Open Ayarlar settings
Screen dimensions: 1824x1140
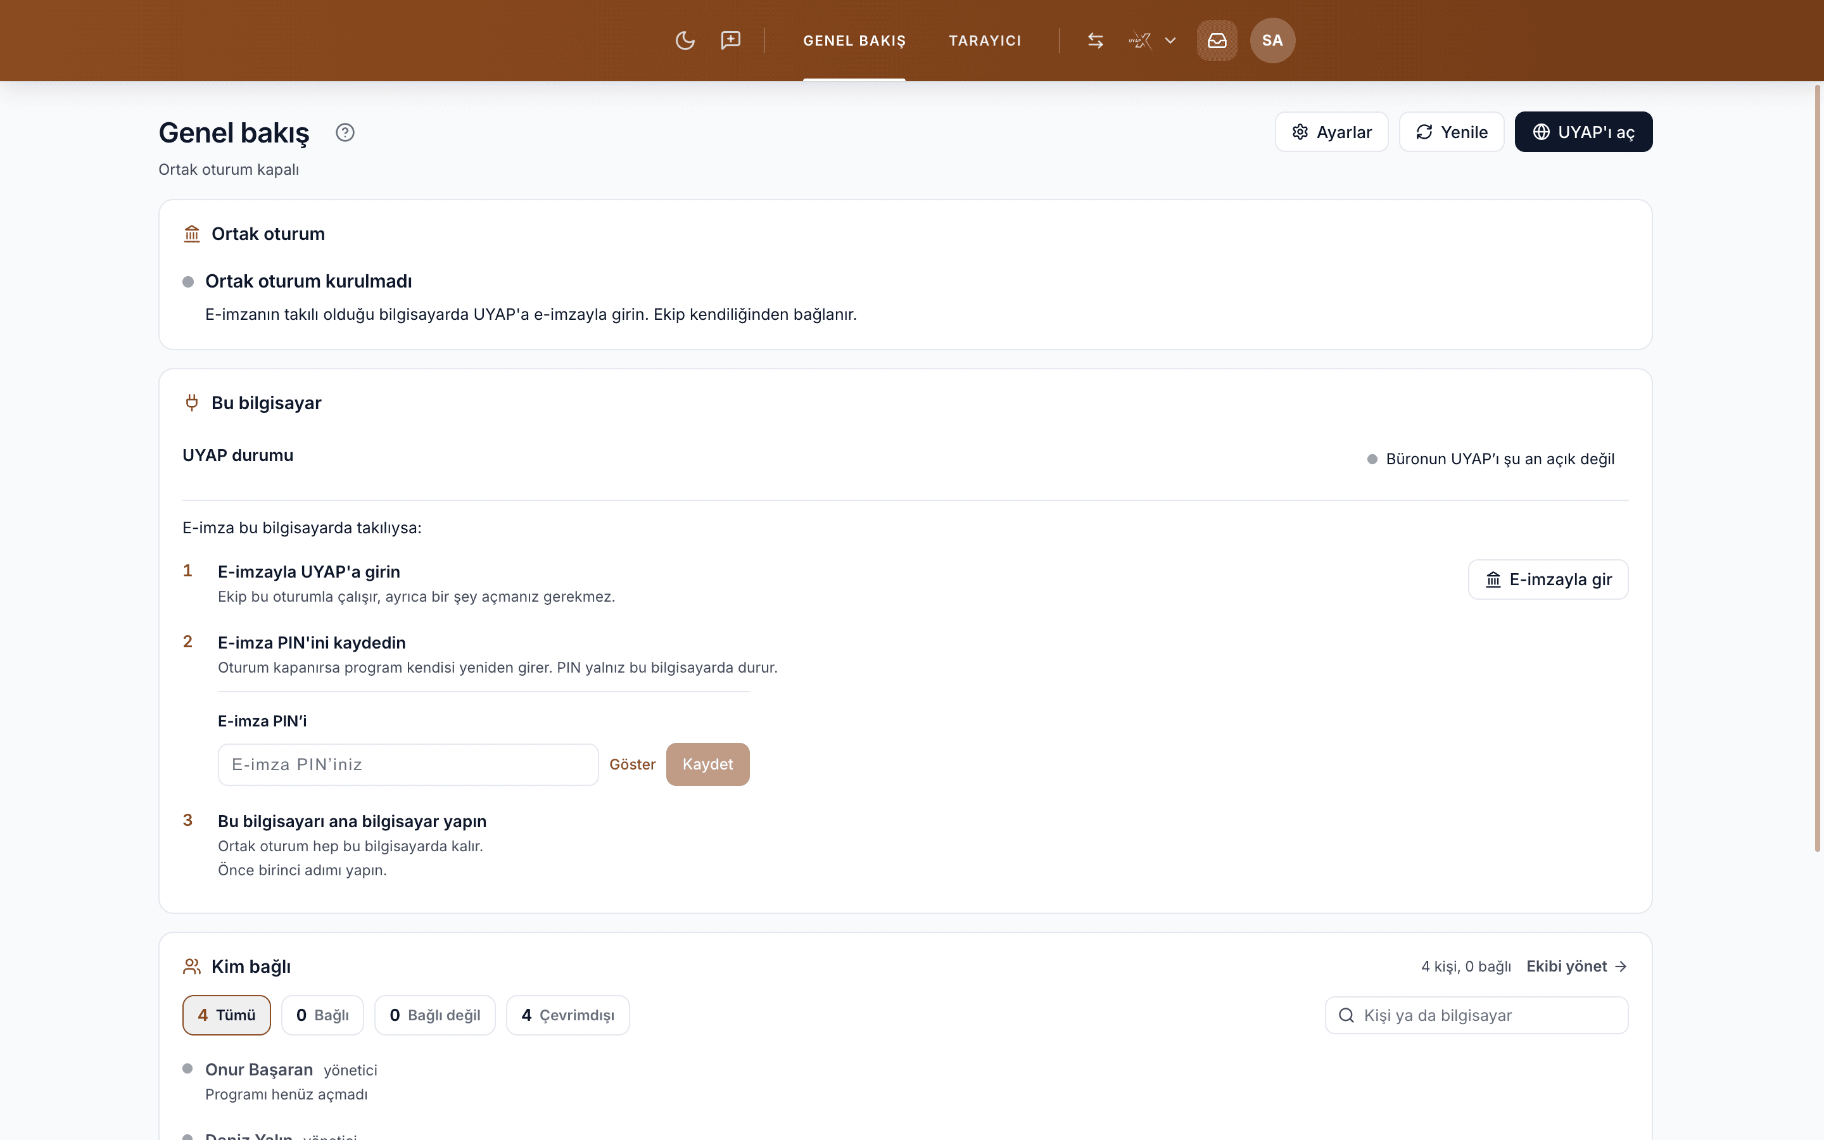tap(1331, 132)
